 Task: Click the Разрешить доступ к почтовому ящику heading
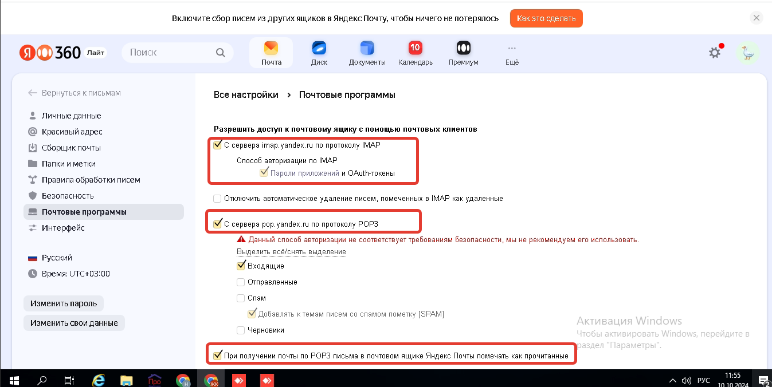point(346,129)
